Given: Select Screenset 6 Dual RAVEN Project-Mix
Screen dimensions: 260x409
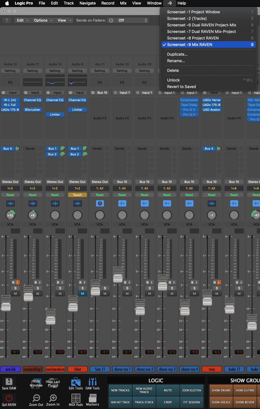Looking at the screenshot, I should click(x=208, y=25).
